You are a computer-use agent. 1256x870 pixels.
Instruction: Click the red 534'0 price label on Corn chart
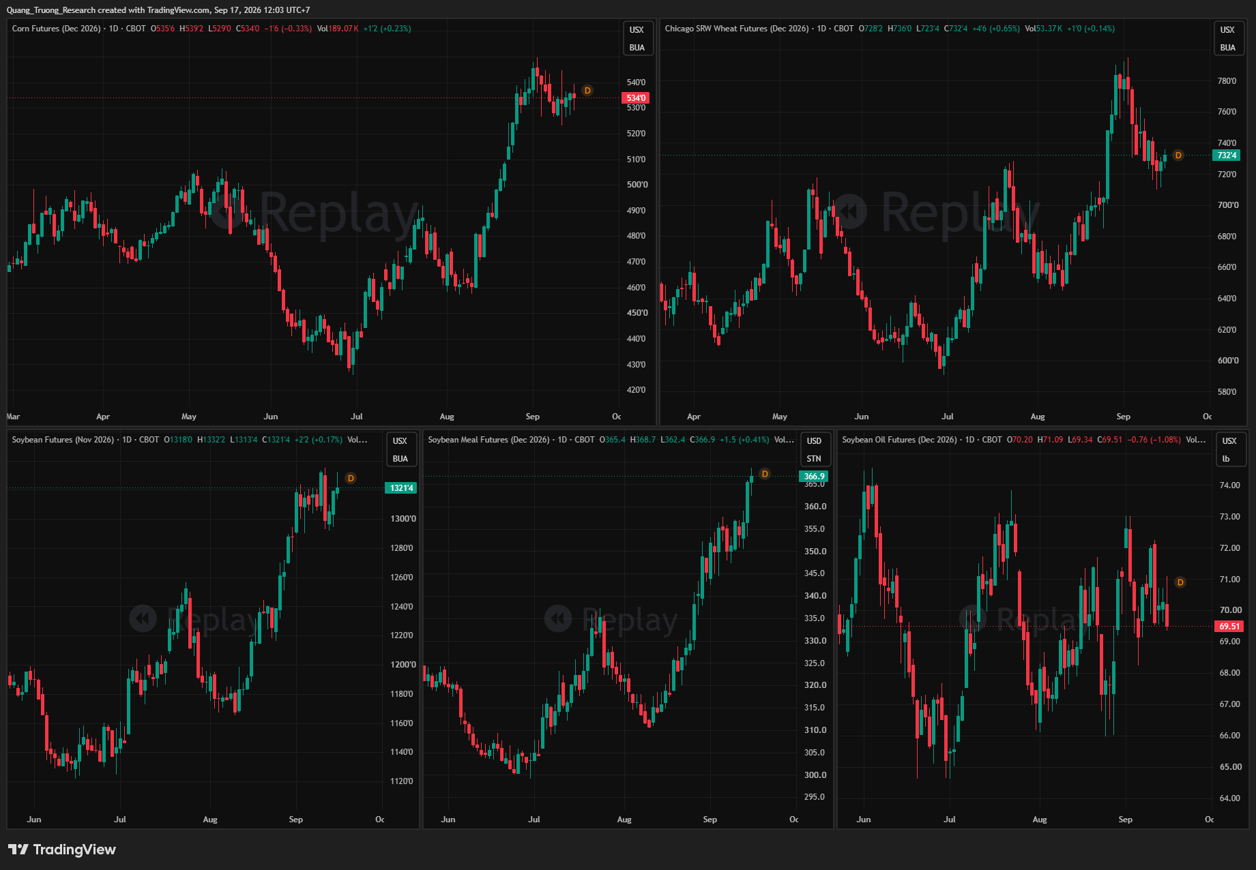636,98
